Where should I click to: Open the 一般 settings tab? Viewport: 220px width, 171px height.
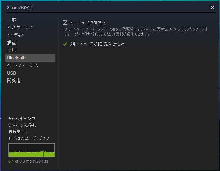12,20
